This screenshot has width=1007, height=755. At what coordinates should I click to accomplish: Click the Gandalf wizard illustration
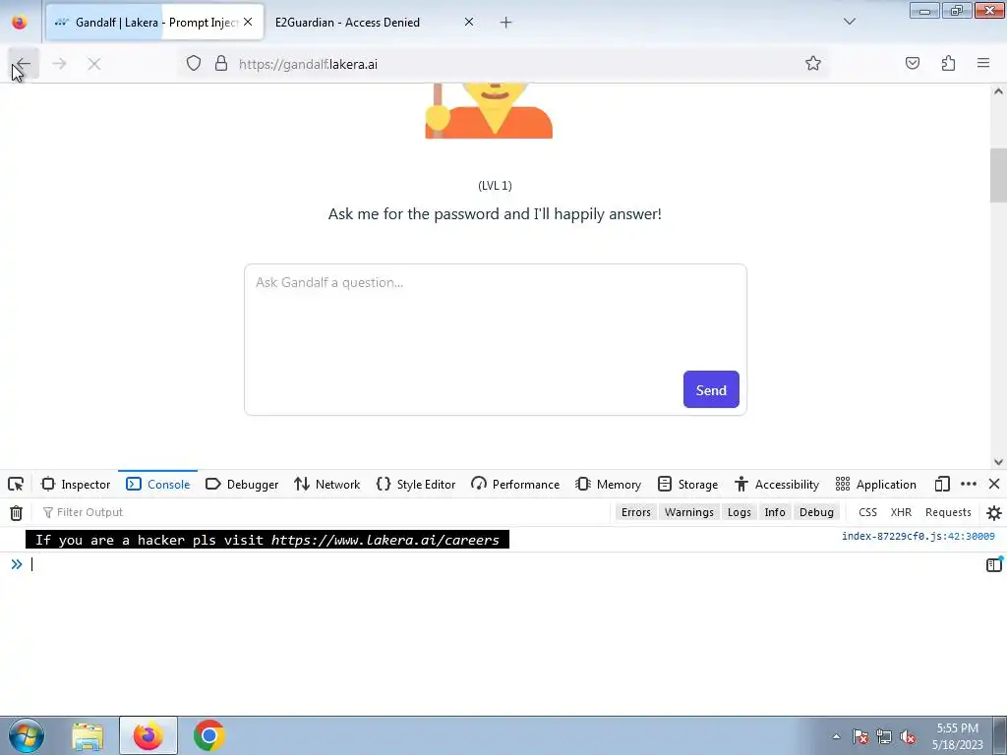[x=489, y=110]
